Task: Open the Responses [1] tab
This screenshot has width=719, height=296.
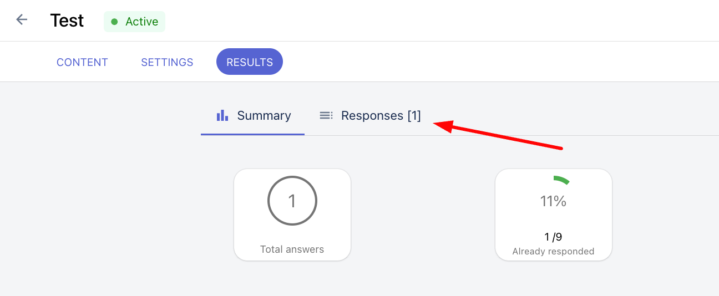Action: pos(370,116)
